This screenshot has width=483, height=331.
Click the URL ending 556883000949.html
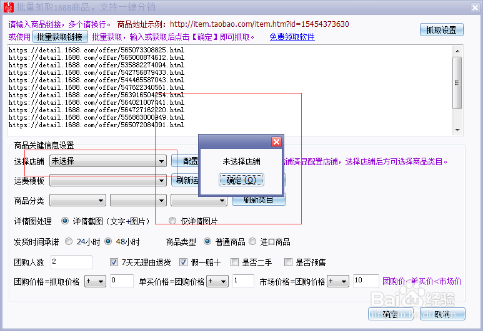96,117
